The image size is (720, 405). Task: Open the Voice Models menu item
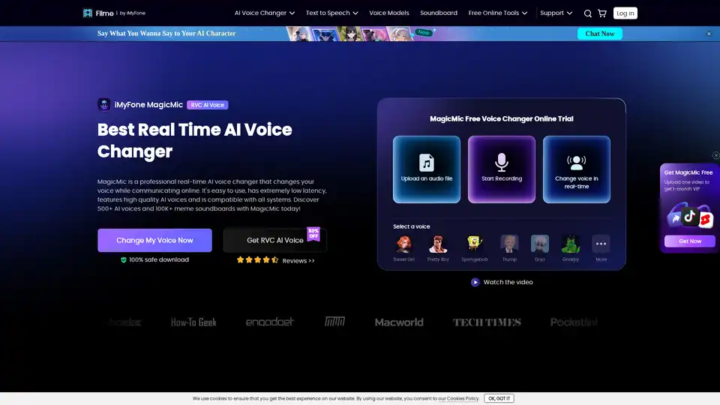tap(388, 13)
